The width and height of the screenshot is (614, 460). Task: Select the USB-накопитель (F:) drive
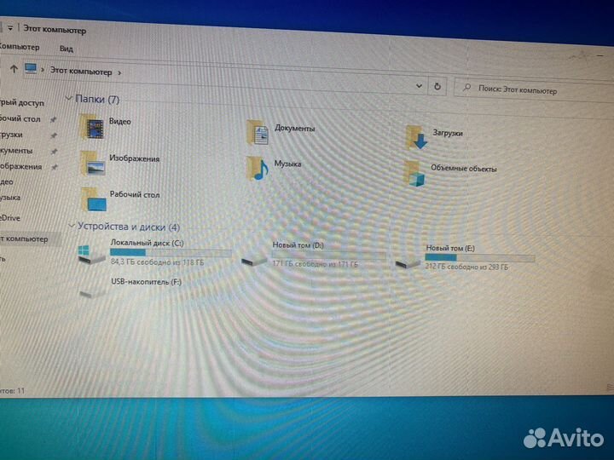tap(90, 290)
